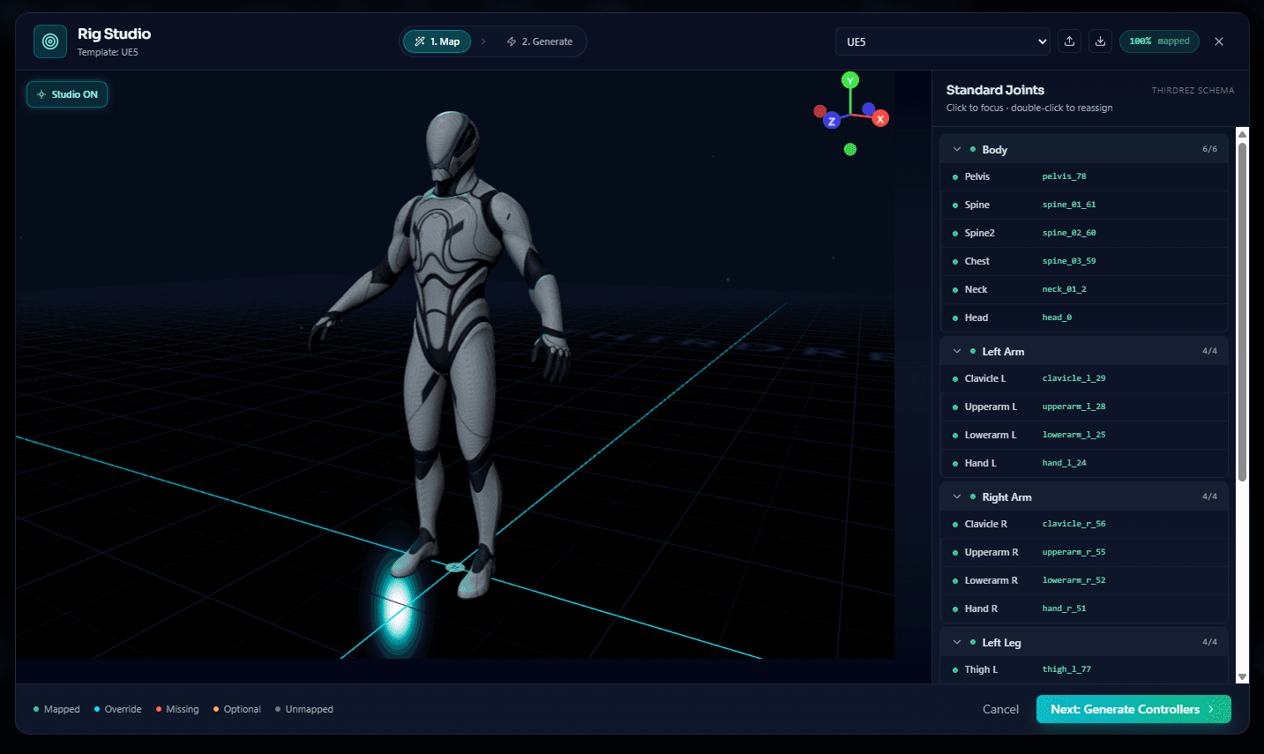Click the hand_r_51 mapped bone name
Image resolution: width=1264 pixels, height=754 pixels.
pos(1064,608)
